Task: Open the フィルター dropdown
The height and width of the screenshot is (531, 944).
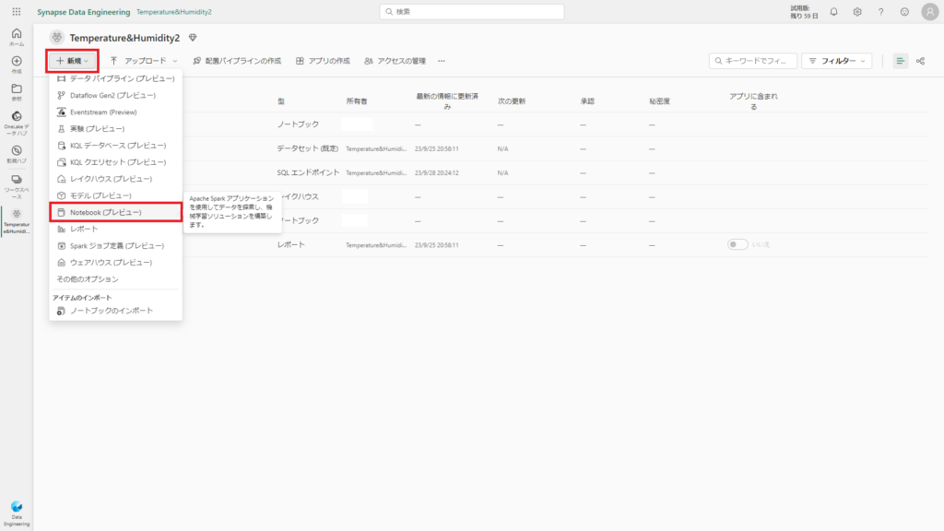Action: click(x=836, y=61)
